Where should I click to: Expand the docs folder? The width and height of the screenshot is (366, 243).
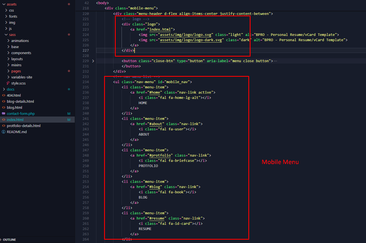pyautogui.click(x=4, y=89)
